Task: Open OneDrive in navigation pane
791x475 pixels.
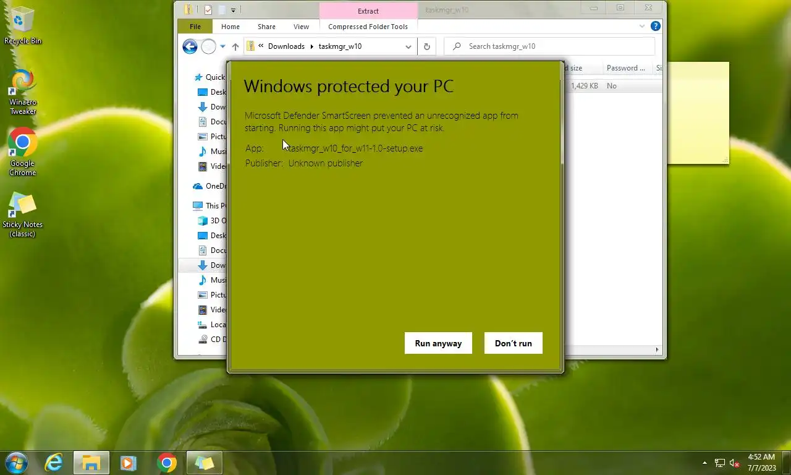Action: pos(209,186)
